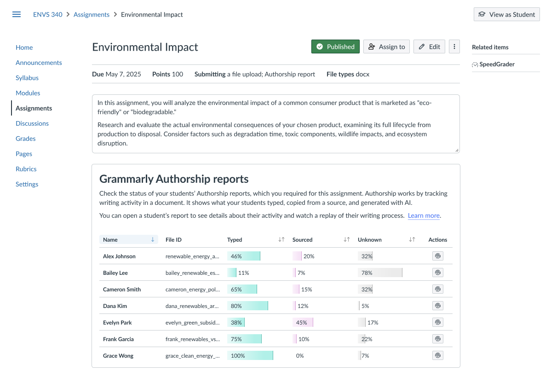Select the name Frank Garcia

(x=118, y=339)
